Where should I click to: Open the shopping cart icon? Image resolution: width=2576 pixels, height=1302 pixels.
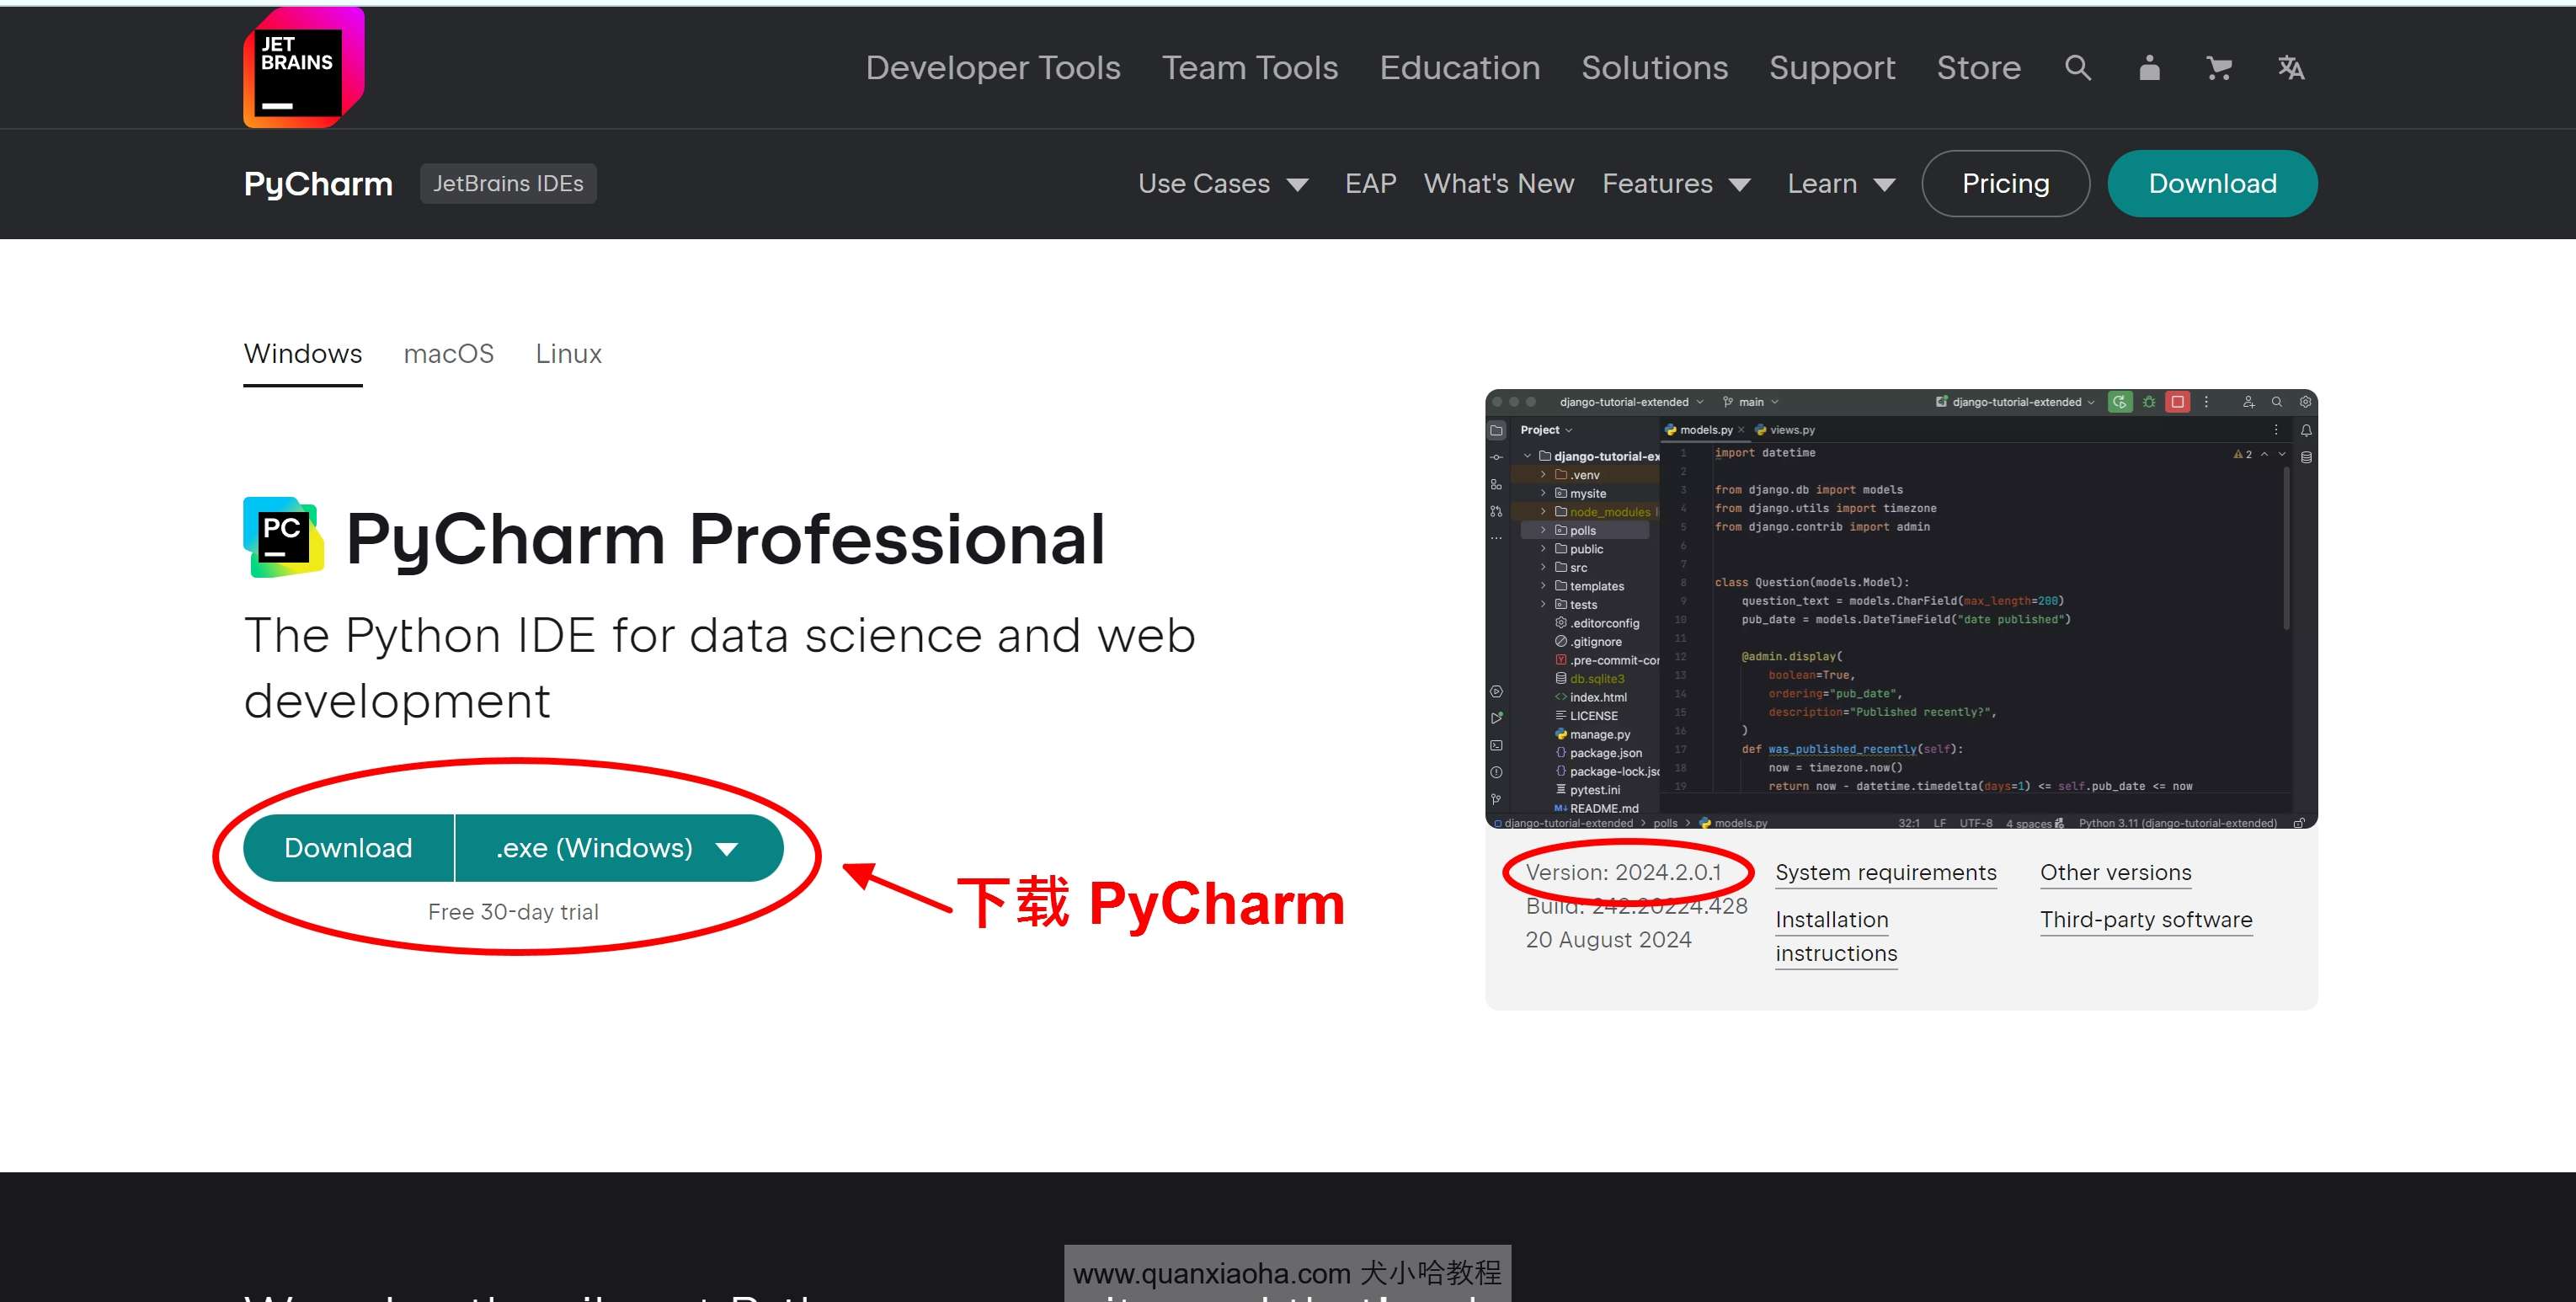pyautogui.click(x=2219, y=68)
